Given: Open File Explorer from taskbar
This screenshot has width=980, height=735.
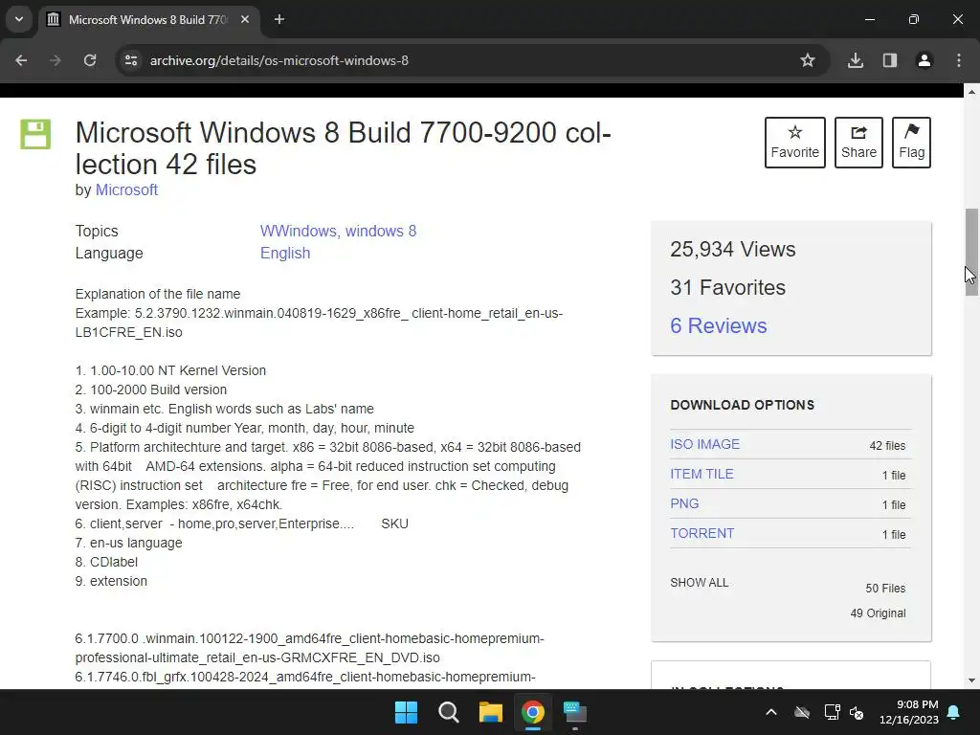Looking at the screenshot, I should click(x=491, y=712).
